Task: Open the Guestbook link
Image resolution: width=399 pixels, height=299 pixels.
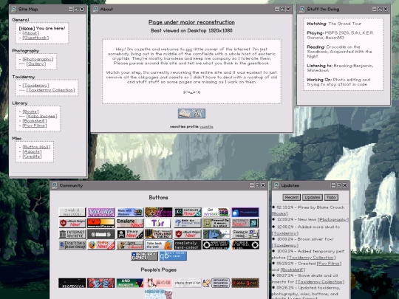Action: (35, 38)
